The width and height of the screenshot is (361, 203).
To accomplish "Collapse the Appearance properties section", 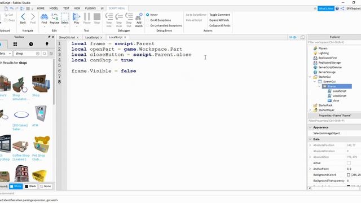I will pos(310,127).
